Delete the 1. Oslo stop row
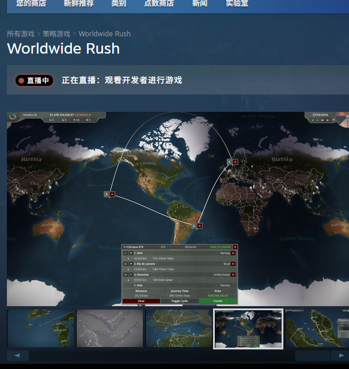The width and height of the screenshot is (349, 369). (x=233, y=253)
